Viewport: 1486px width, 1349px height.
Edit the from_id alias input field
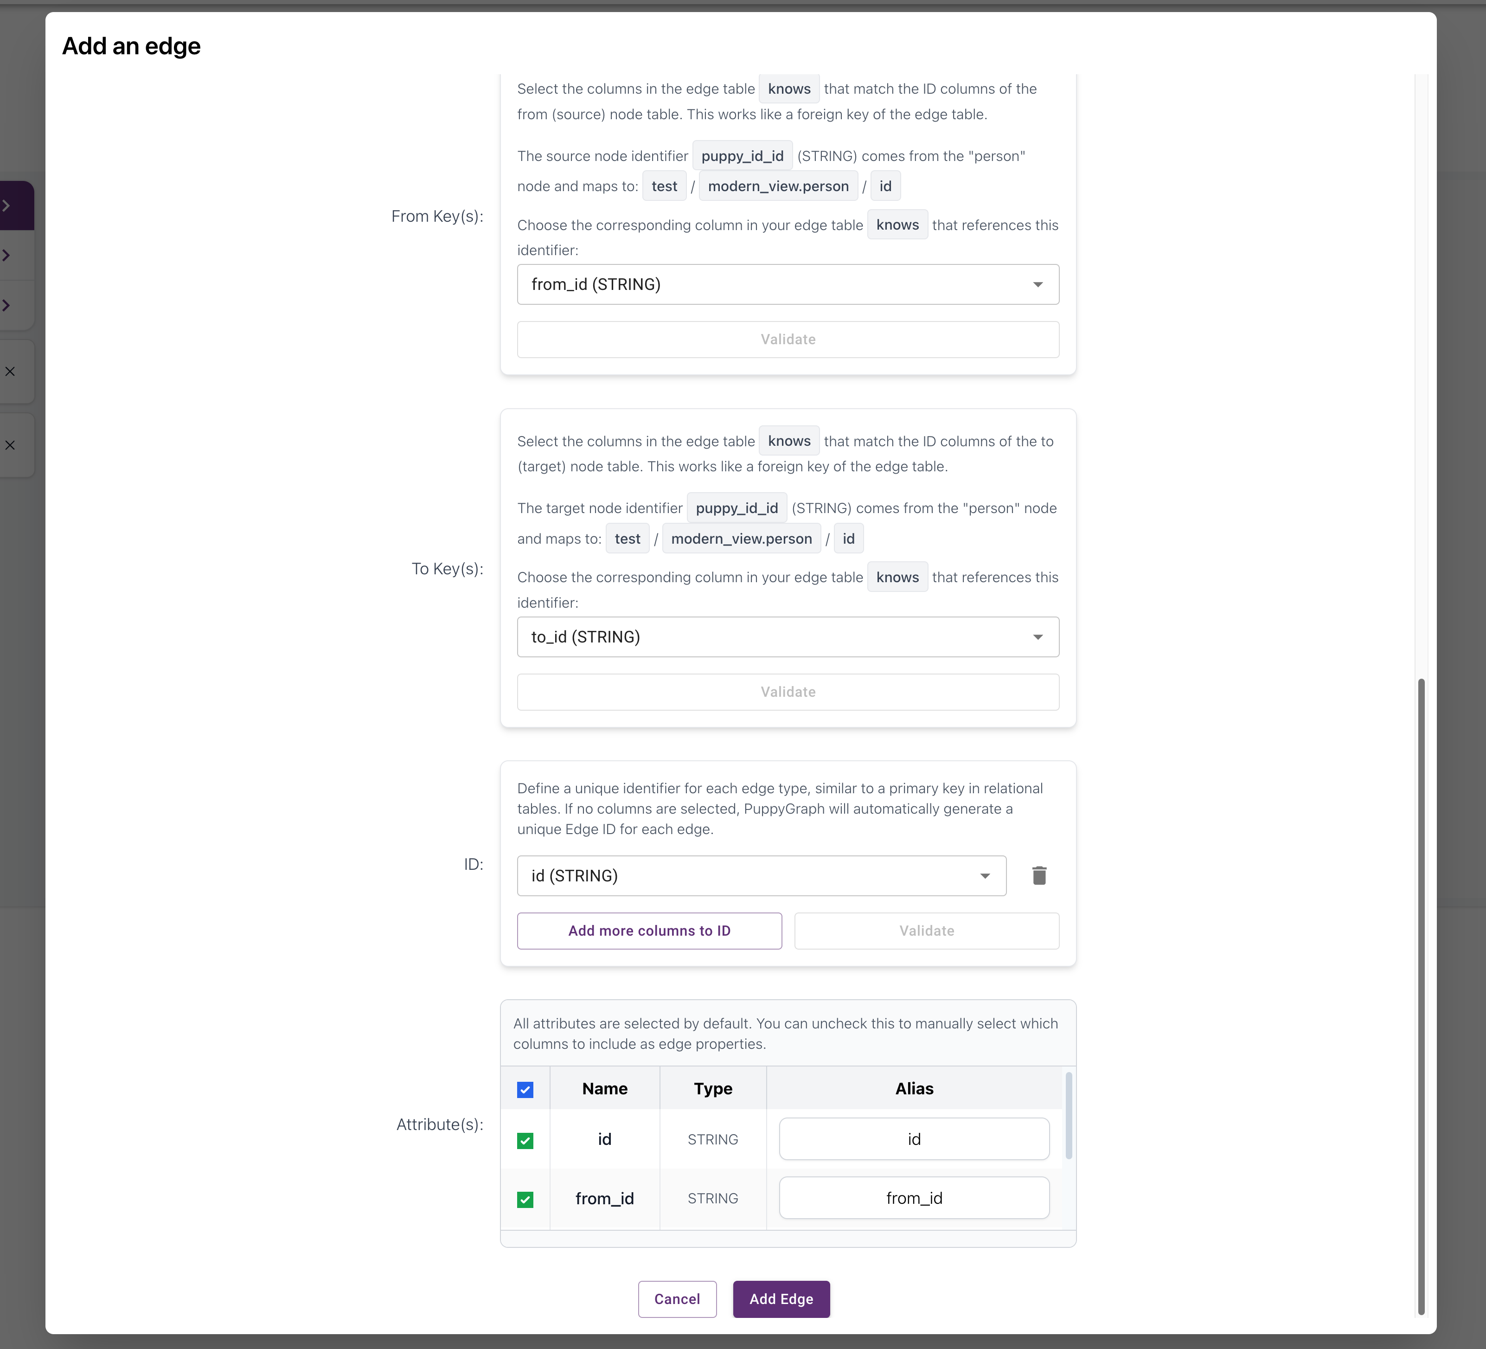tap(914, 1198)
